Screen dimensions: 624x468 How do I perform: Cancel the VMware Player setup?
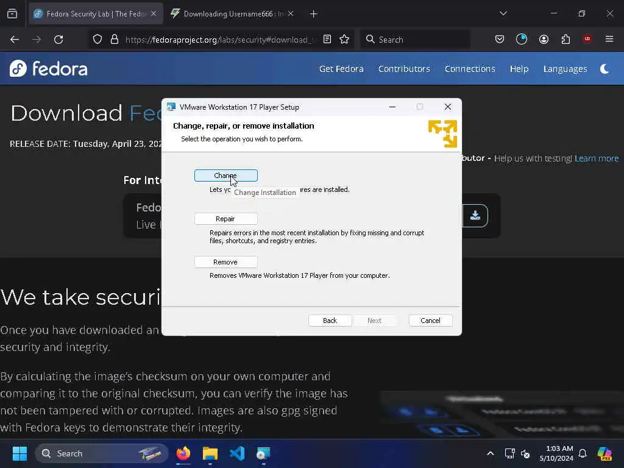click(430, 321)
